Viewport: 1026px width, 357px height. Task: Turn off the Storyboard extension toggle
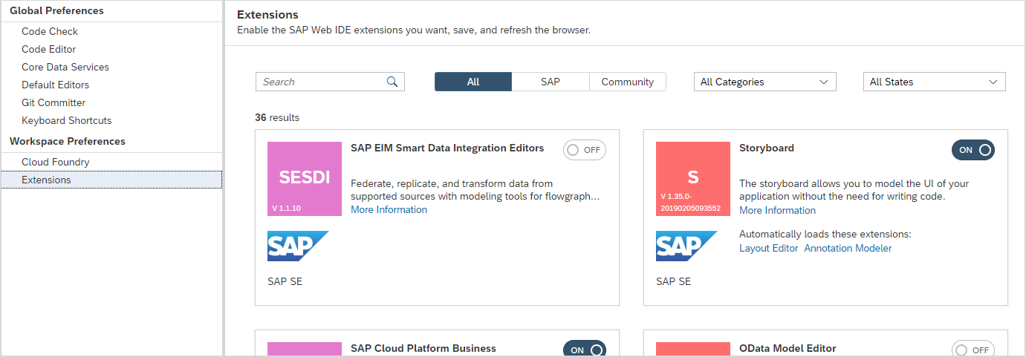pos(973,150)
